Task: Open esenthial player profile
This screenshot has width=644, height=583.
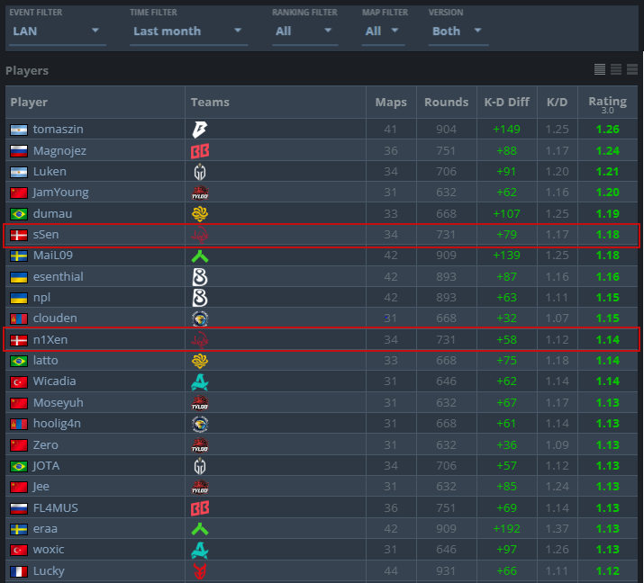Action: coord(58,276)
